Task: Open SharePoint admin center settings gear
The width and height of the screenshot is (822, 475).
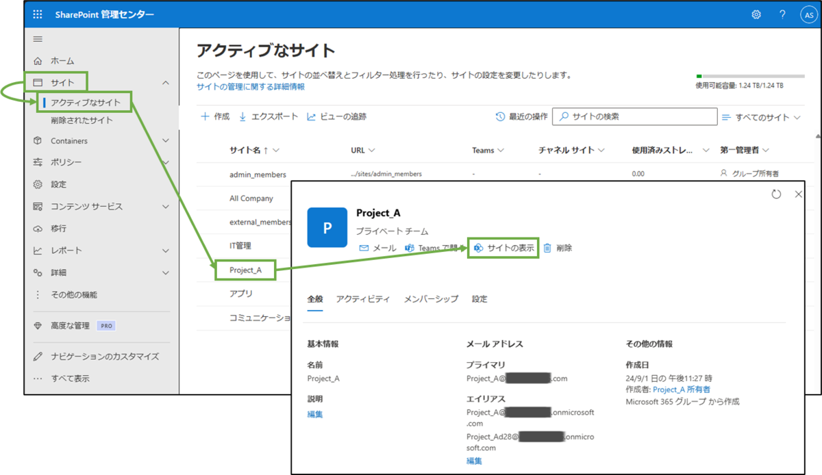Action: [x=756, y=14]
